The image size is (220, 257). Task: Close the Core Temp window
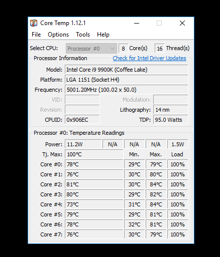point(182,23)
